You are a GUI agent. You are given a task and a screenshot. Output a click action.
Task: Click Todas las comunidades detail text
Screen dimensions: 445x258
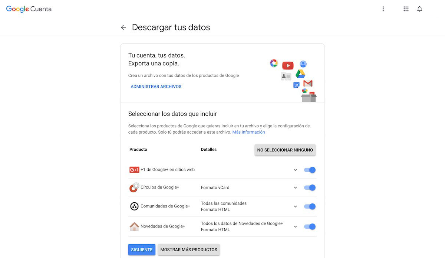[224, 203]
